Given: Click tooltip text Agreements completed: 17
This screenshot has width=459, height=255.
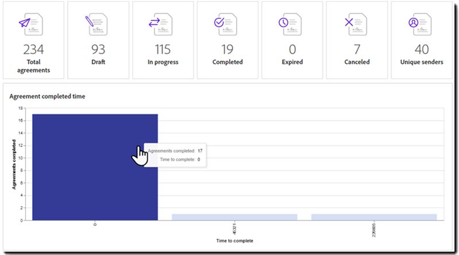Looking at the screenshot, I should 175,151.
